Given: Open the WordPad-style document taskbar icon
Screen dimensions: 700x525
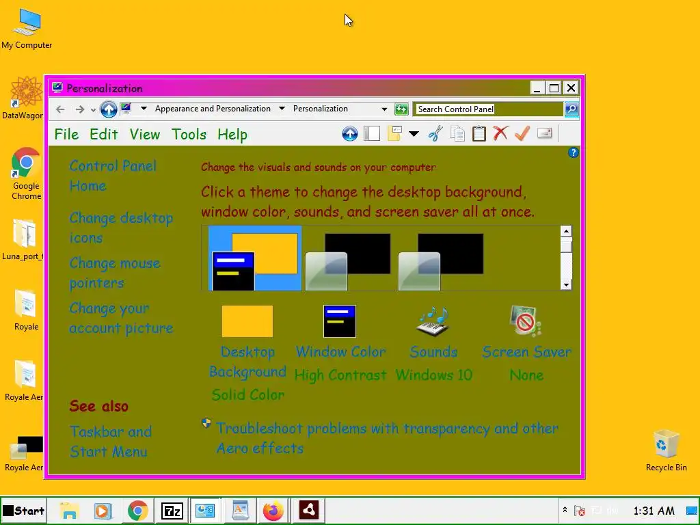Looking at the screenshot, I should (x=240, y=510).
